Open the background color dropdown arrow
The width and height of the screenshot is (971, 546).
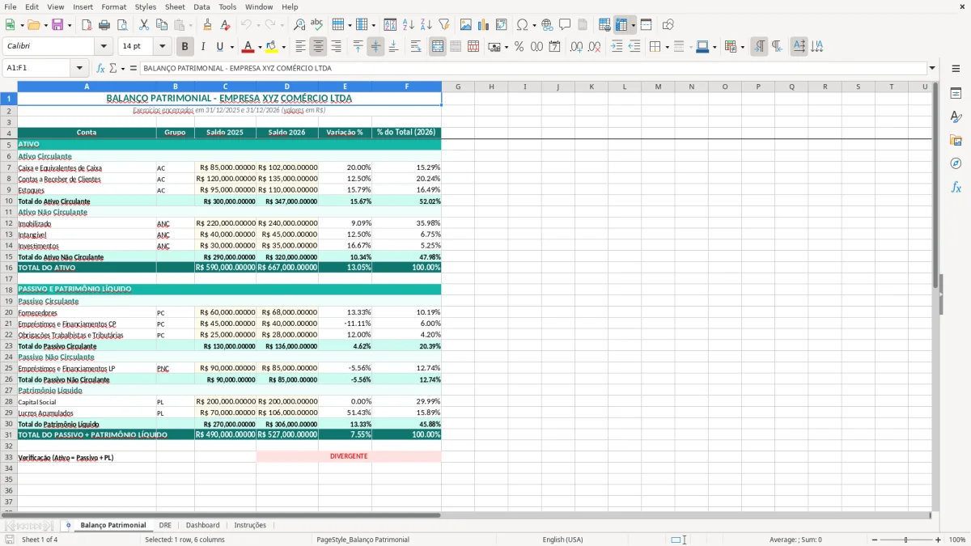[x=283, y=47]
